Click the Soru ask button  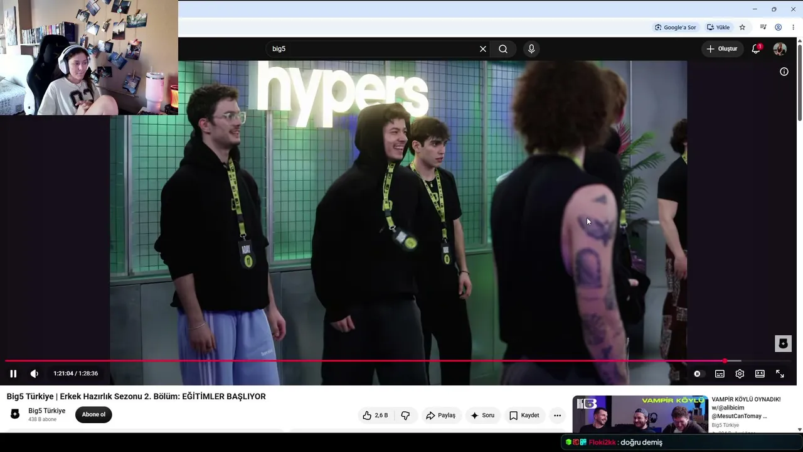[x=482, y=415]
